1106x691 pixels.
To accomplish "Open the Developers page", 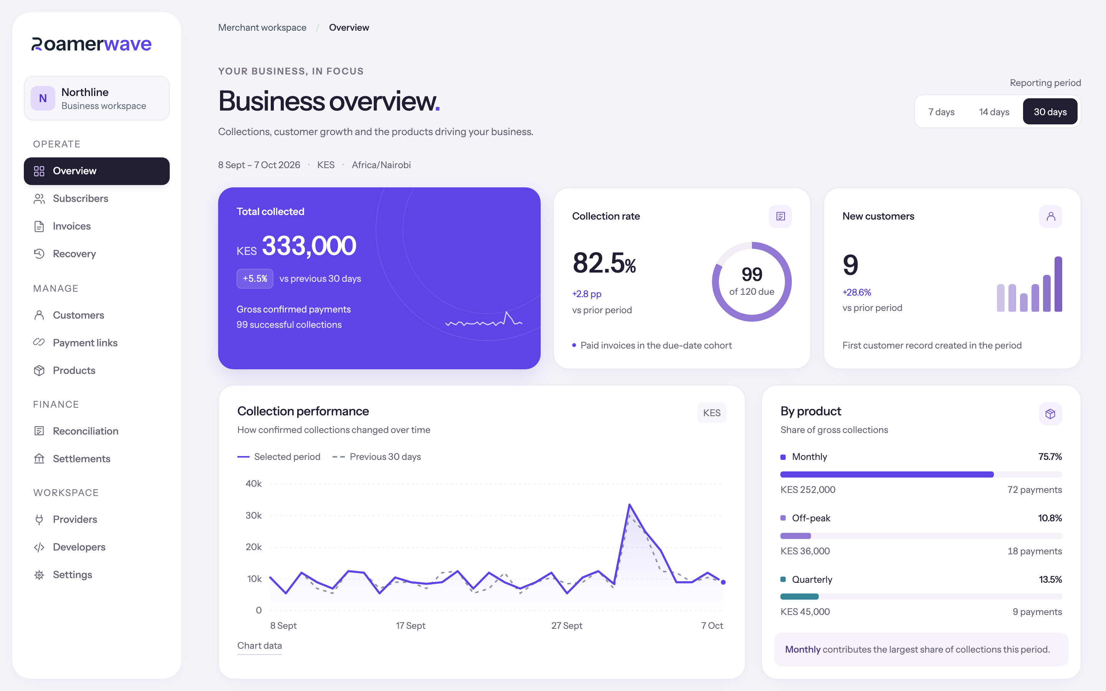I will click(97, 547).
